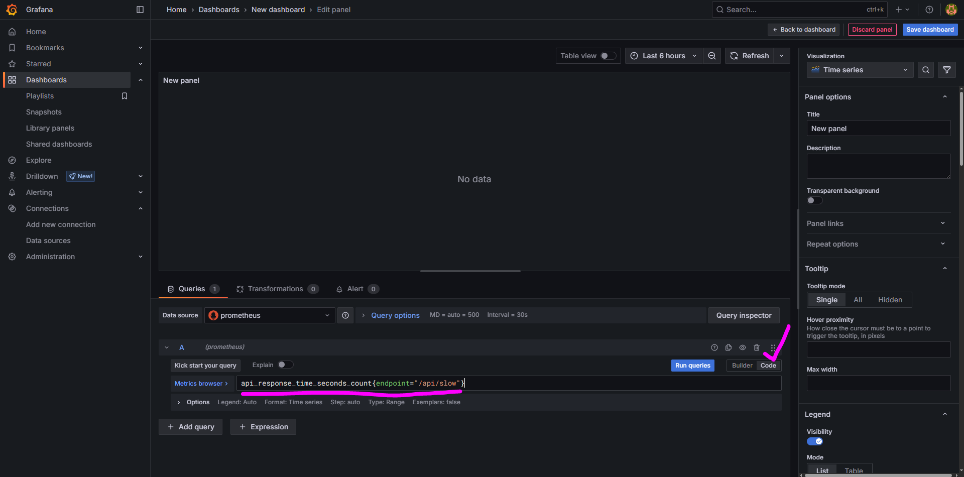Click the Explore compass icon
Image resolution: width=964 pixels, height=477 pixels.
[x=12, y=160]
